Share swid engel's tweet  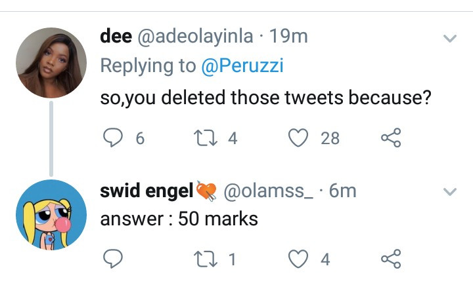391,259
